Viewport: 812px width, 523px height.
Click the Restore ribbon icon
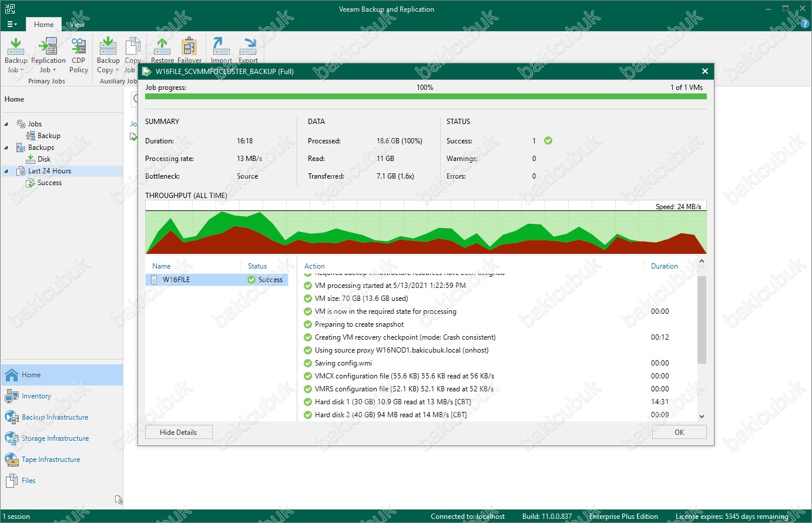(x=162, y=46)
